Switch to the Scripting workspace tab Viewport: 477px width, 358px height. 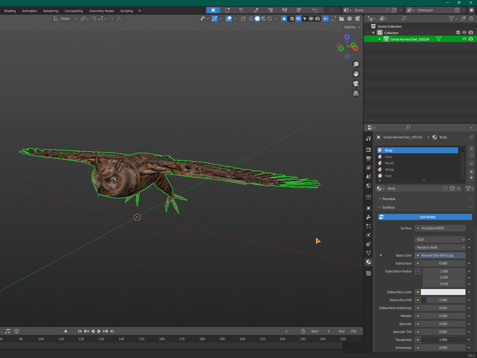[x=127, y=11]
